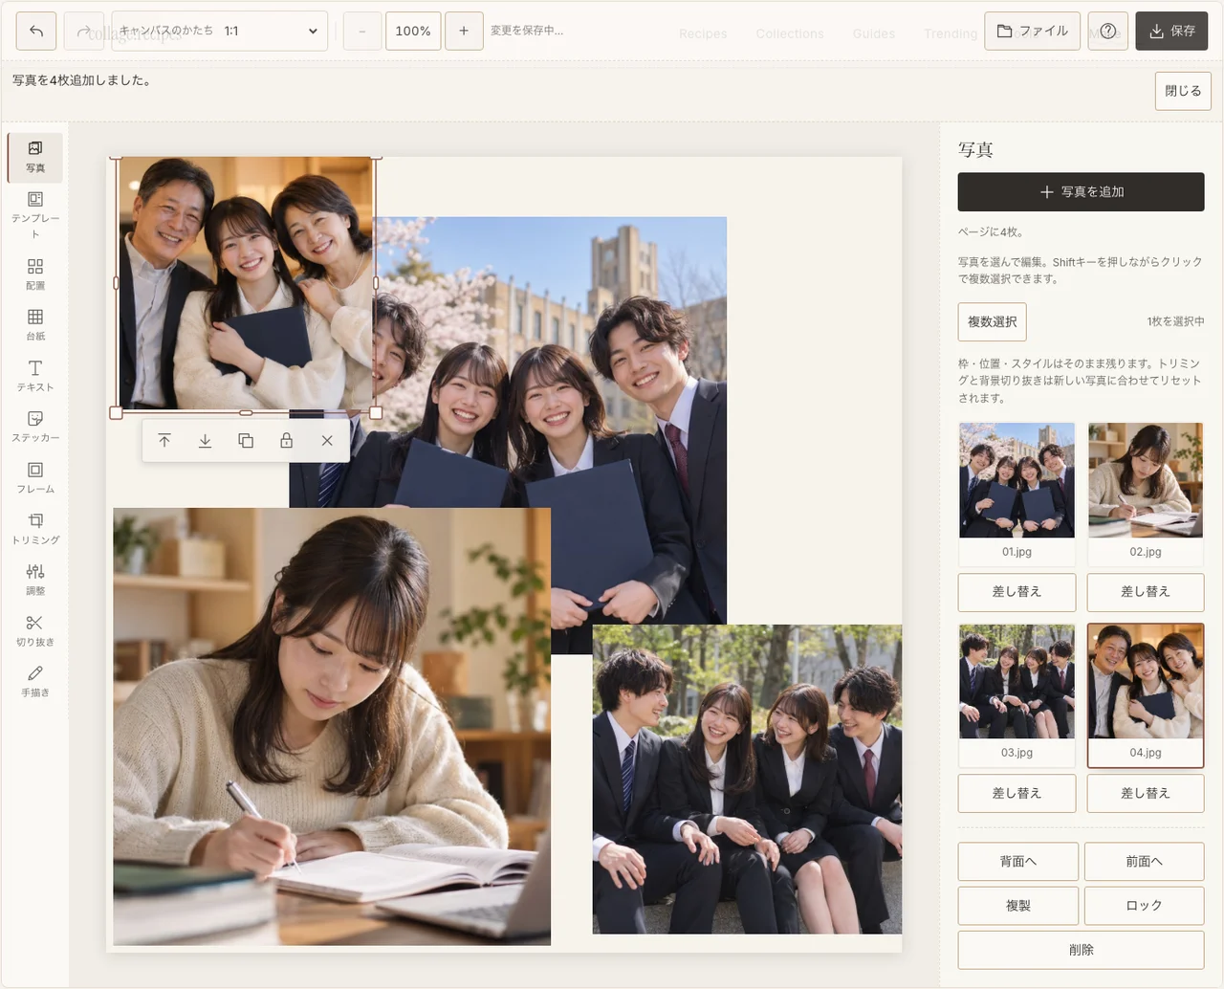Screen dimensions: 1224x989
Task: Click the undo arrow button
Action: (36, 31)
